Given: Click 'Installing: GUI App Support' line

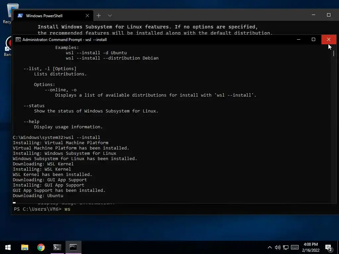Looking at the screenshot, I should (x=49, y=185).
